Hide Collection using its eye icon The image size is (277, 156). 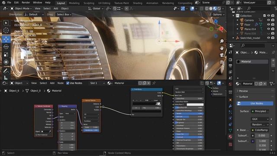(268, 16)
